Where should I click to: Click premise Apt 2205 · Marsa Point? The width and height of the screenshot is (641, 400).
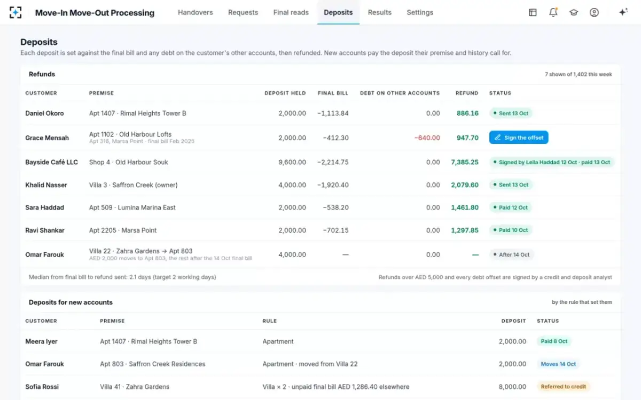click(x=123, y=230)
